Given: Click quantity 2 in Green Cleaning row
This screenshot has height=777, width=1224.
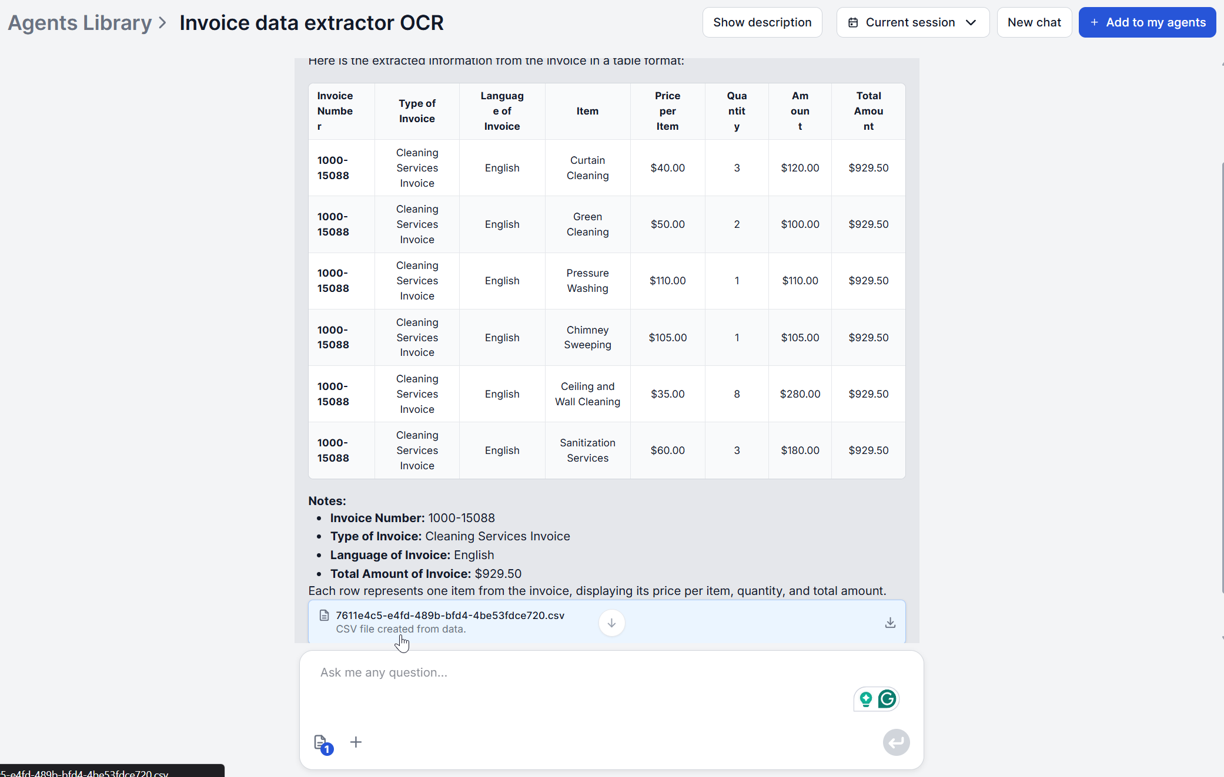Looking at the screenshot, I should (x=737, y=224).
